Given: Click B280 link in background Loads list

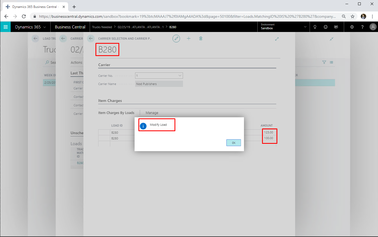Looking at the screenshot, I should click(80, 163).
